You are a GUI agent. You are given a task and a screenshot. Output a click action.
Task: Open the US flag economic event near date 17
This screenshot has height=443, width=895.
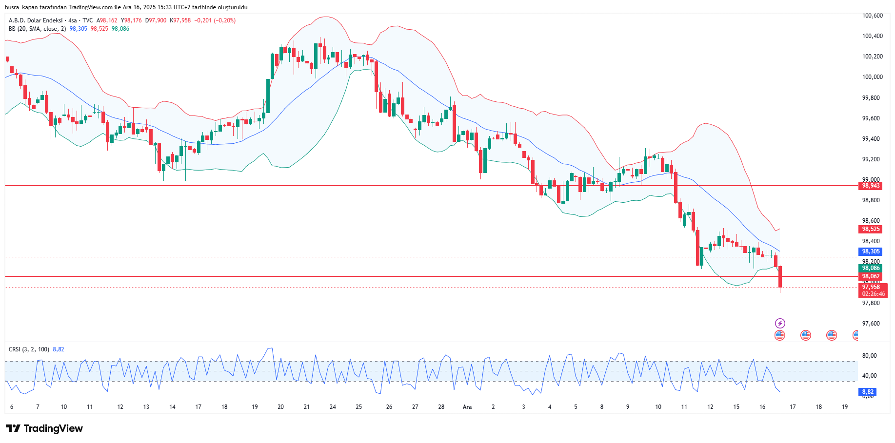click(806, 335)
